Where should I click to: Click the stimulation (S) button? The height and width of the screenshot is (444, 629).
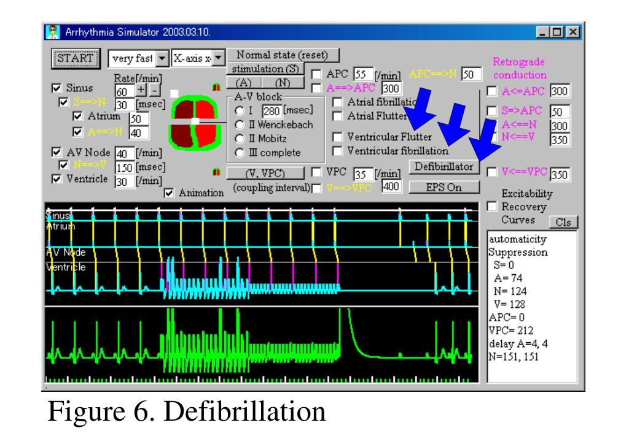[x=265, y=69]
